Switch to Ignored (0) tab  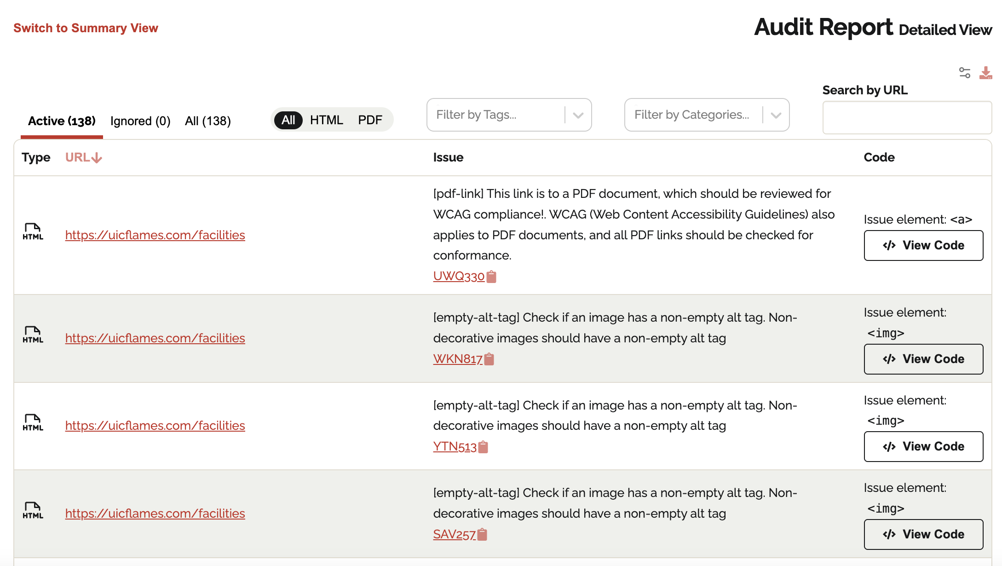coord(140,121)
